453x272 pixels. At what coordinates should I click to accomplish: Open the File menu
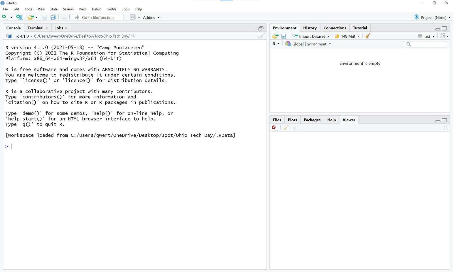tap(5, 9)
